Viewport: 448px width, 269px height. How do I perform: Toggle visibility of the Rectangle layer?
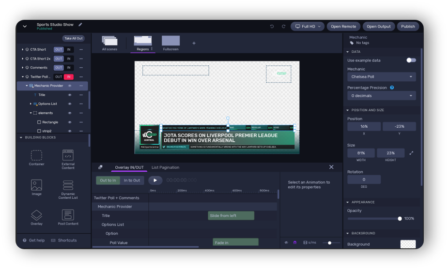[x=70, y=122]
